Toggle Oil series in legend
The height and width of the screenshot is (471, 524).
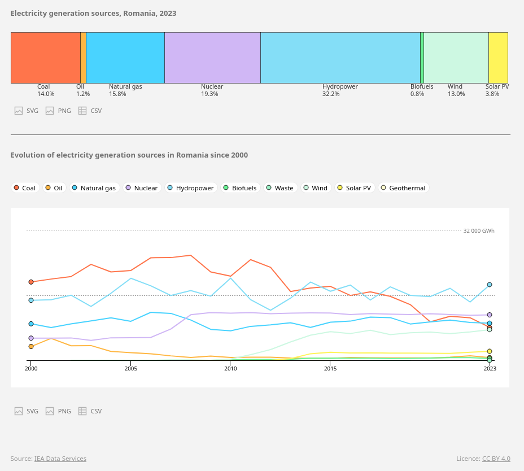click(x=54, y=188)
